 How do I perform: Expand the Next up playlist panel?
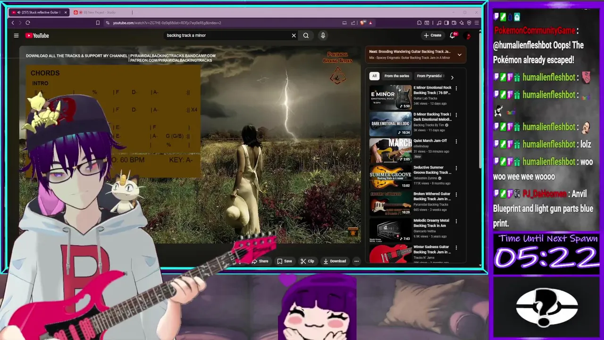click(x=460, y=55)
